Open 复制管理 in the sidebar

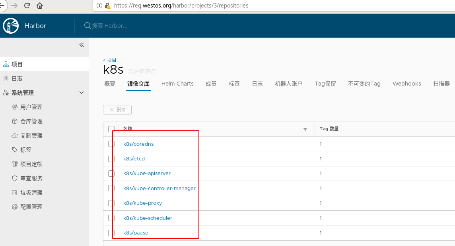point(31,135)
